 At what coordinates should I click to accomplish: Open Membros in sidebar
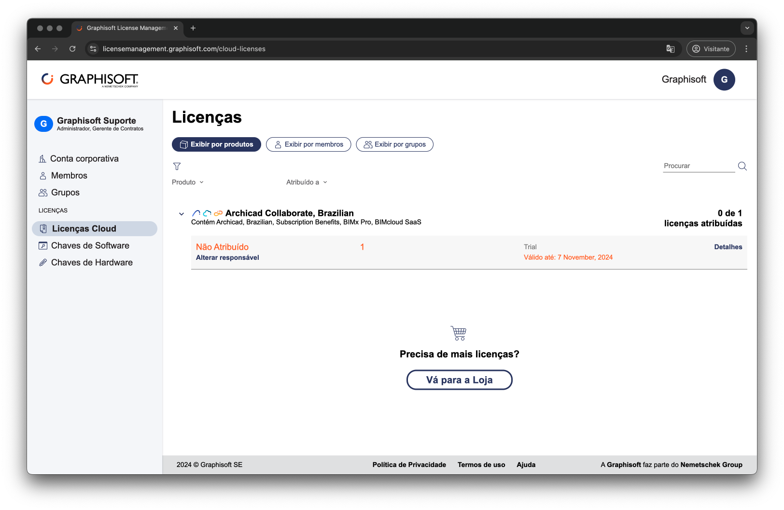(x=63, y=175)
